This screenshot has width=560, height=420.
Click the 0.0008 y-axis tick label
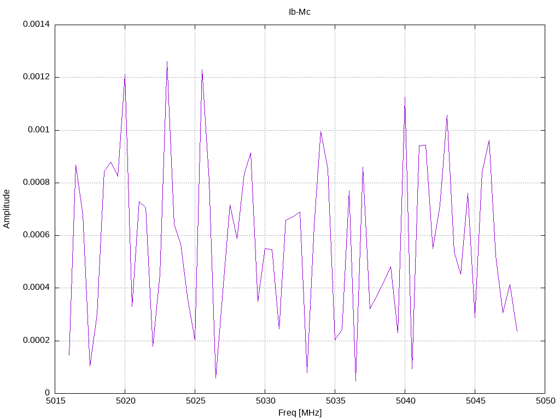pos(37,183)
